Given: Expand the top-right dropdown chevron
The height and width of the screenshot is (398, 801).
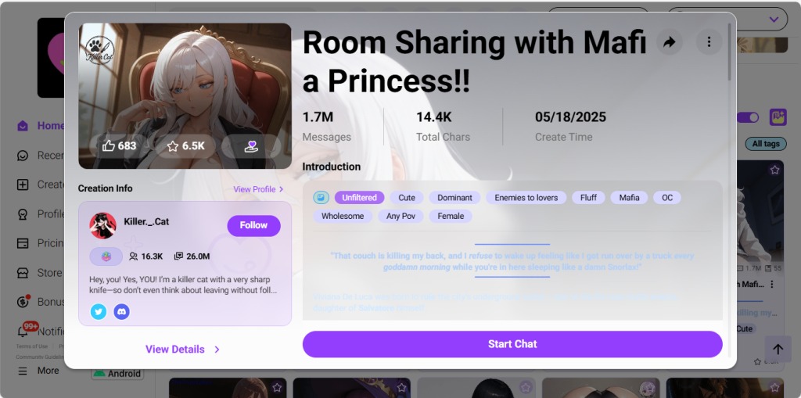Looking at the screenshot, I should point(774,20).
